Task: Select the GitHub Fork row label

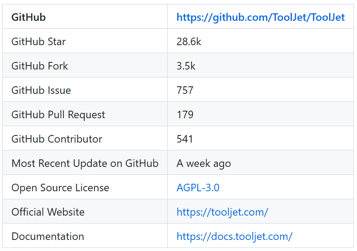Action: [39, 66]
